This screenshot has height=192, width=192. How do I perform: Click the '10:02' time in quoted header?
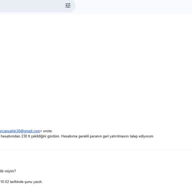point(5,182)
